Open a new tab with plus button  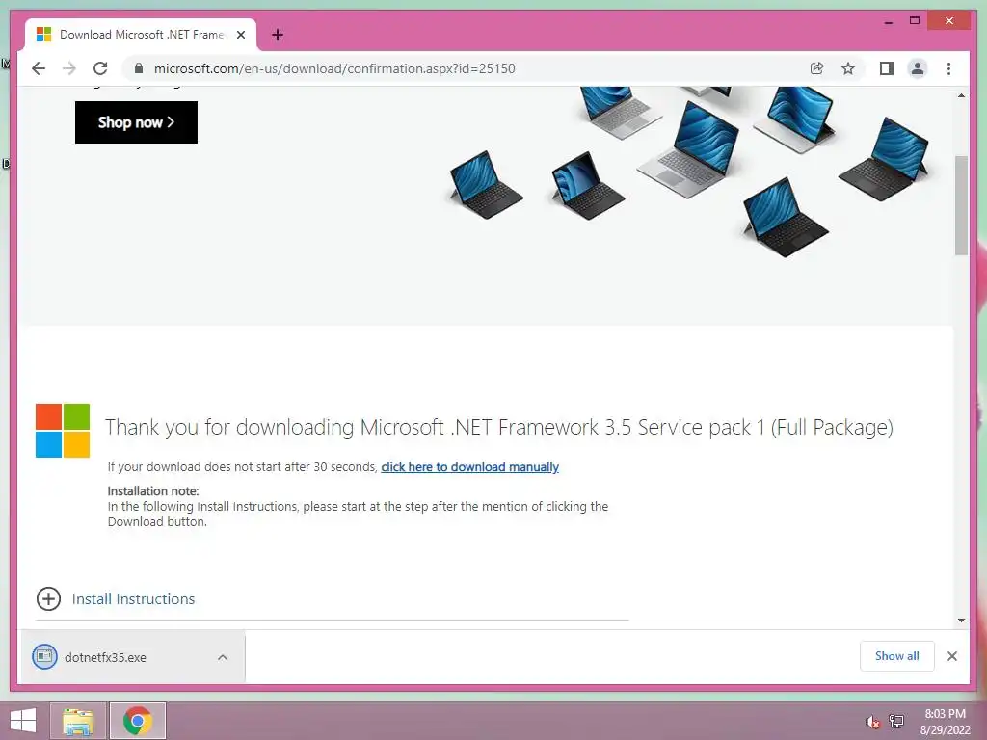tap(278, 35)
